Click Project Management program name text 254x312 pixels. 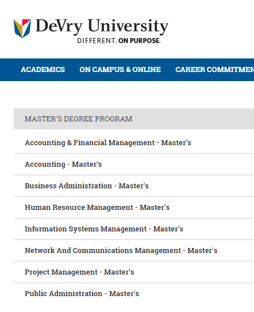click(61, 272)
